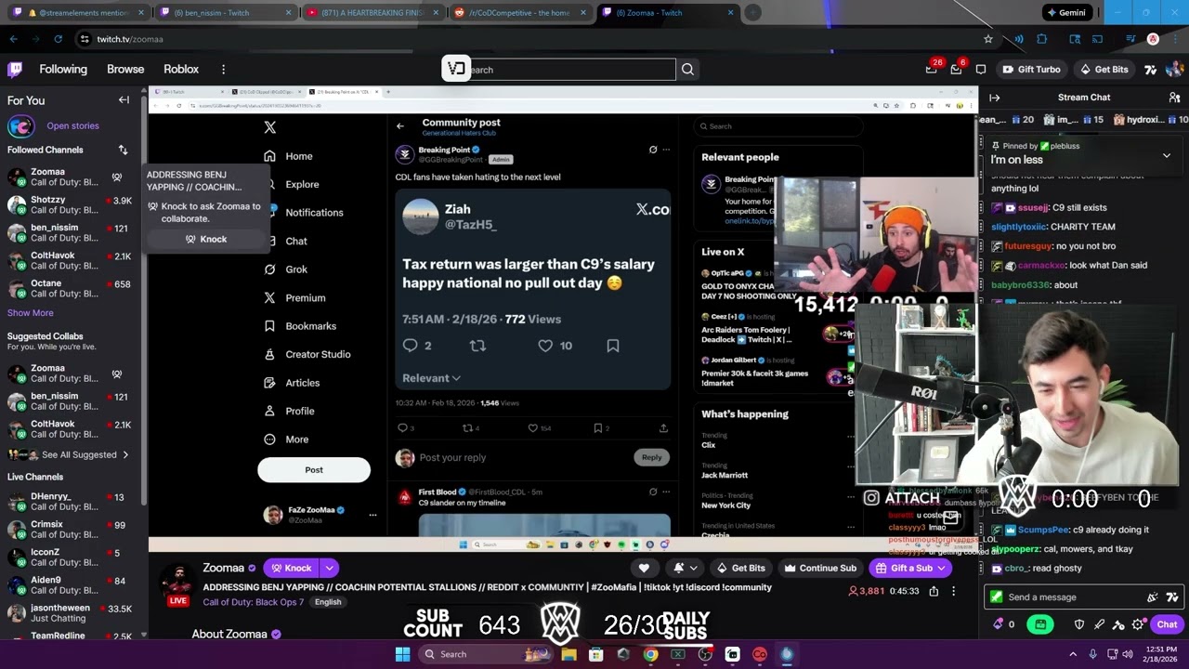Open the 7TV icon in top bar
The image size is (1189, 669).
(1151, 70)
